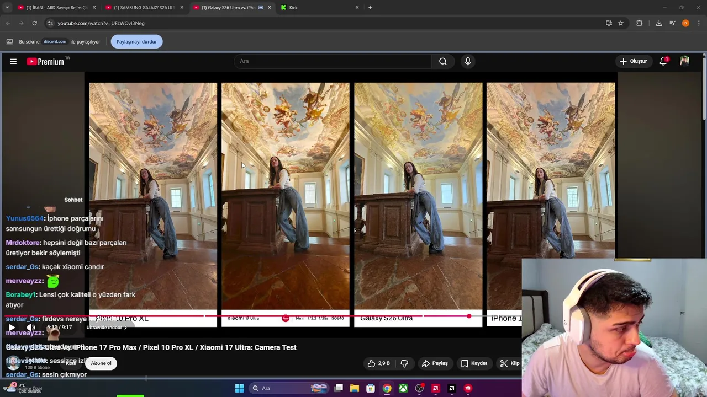Open a new browser tab plus
Viewport: 707px width, 397px height.
[370, 7]
